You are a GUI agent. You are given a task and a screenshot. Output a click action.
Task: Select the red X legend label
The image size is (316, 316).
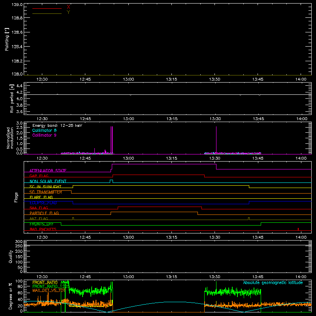(x=68, y=7)
